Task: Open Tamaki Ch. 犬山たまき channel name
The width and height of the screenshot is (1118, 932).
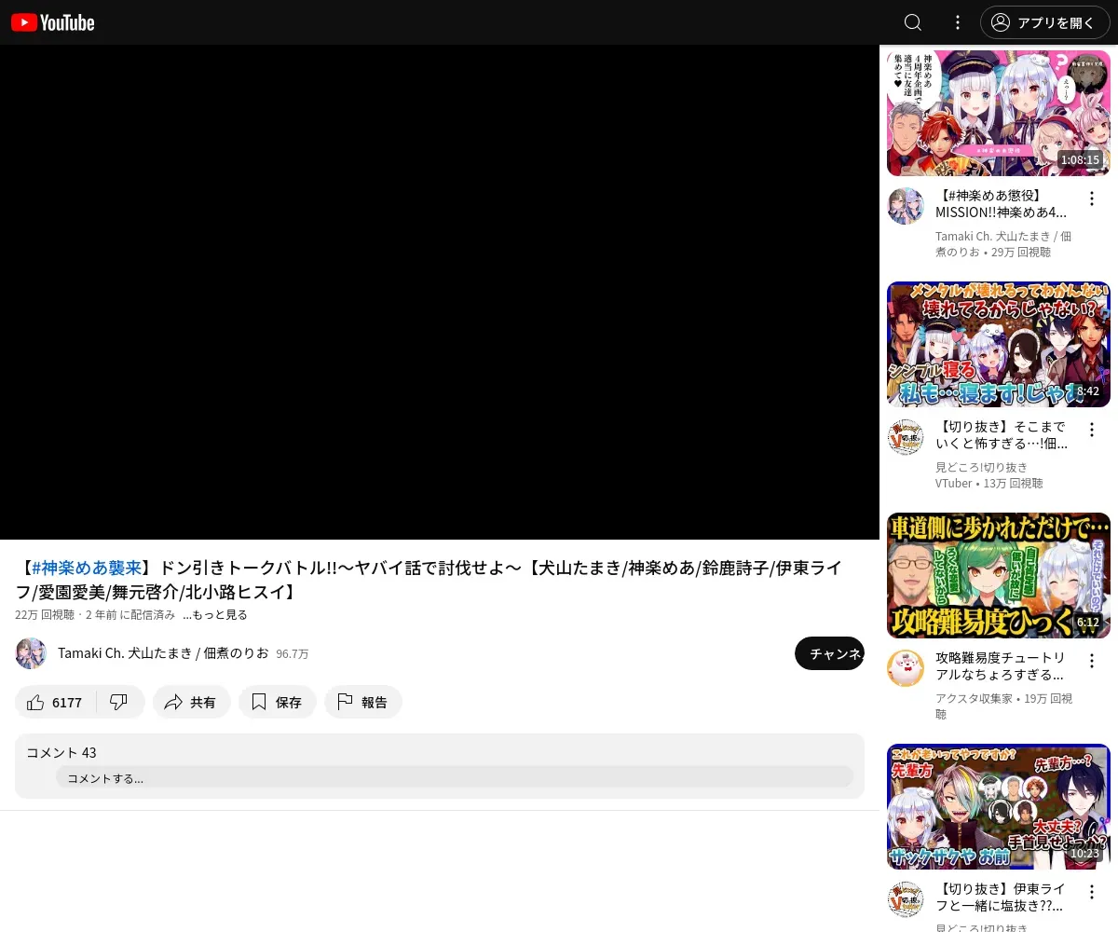Action: 163,653
